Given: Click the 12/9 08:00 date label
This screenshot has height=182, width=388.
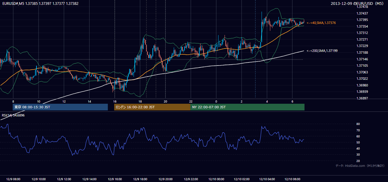Looking at the screenshot, I should click(x=13, y=179).
